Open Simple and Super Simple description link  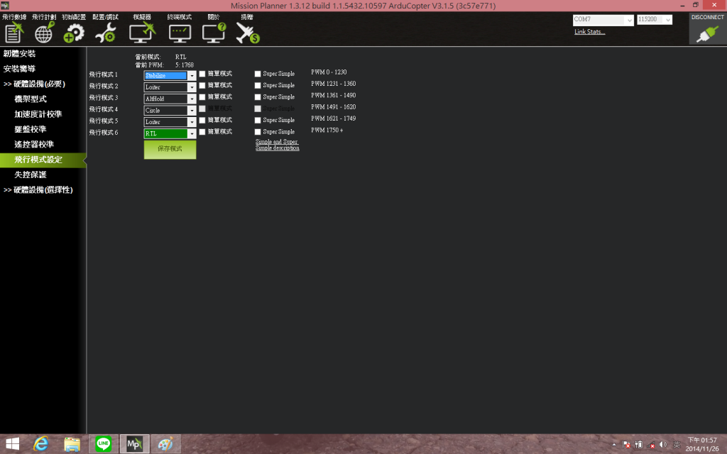point(278,145)
